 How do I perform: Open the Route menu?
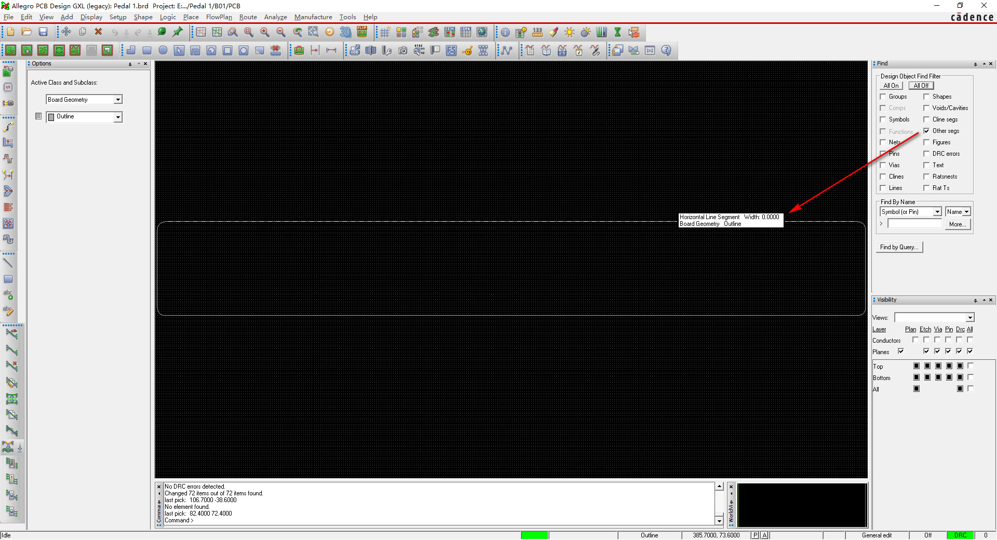click(x=248, y=17)
